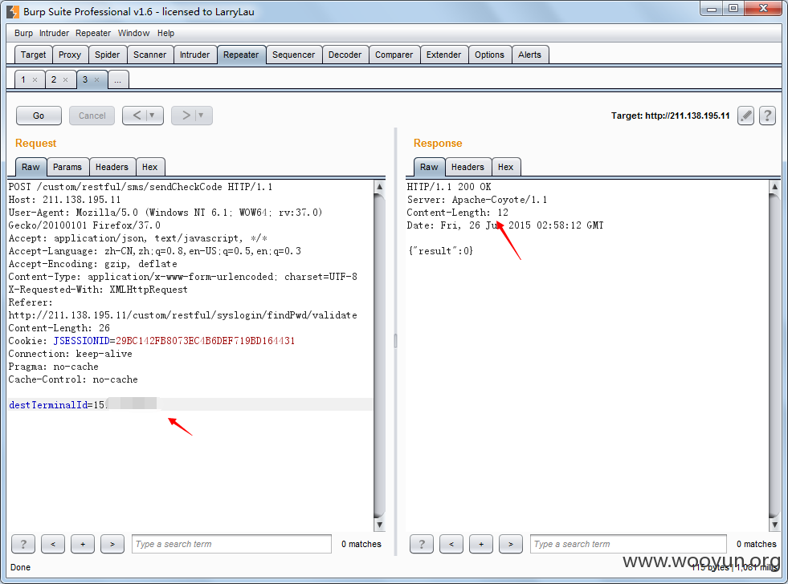
Task: Click the pencil edit target icon
Action: (745, 116)
